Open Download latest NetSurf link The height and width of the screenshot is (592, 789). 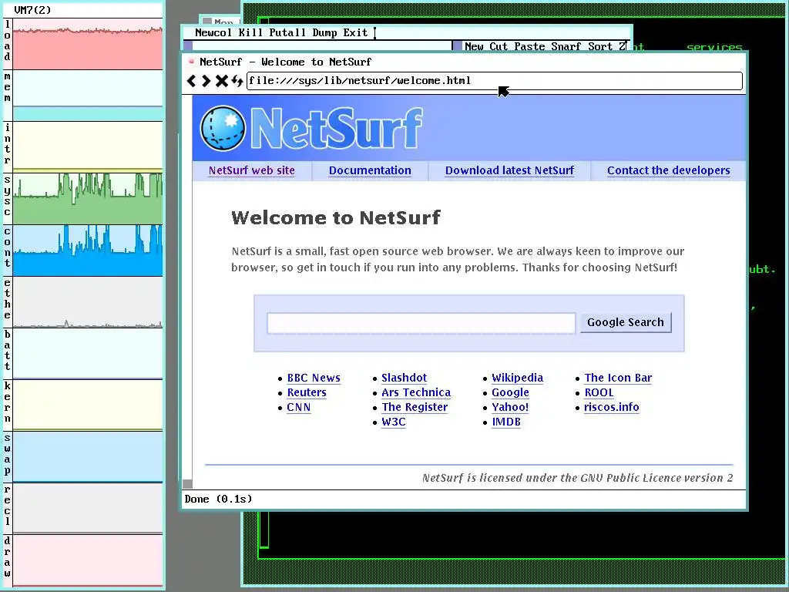509,170
